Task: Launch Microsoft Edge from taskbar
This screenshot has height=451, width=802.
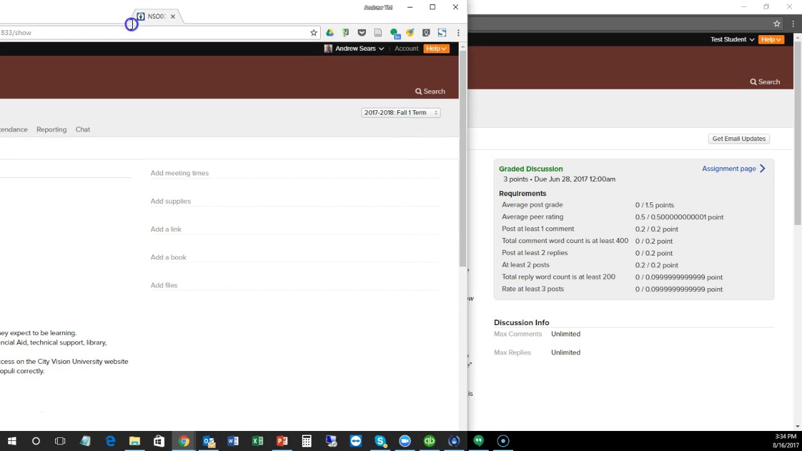Action: [x=110, y=441]
